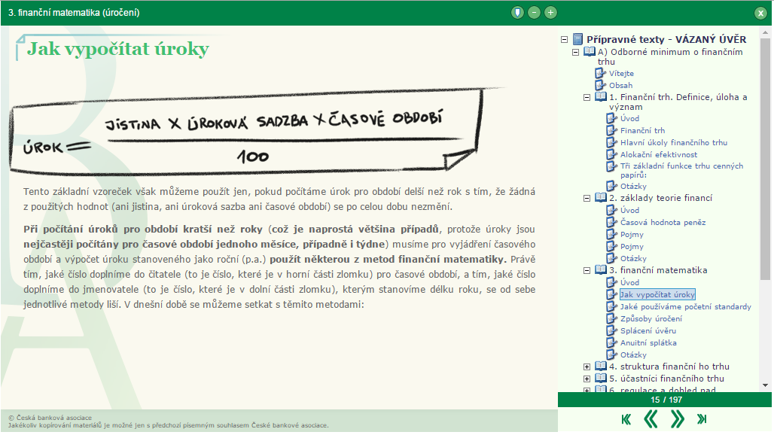774x435 pixels.
Task: Open Otázky under 2. základy teorie financí
Action: (x=633, y=258)
